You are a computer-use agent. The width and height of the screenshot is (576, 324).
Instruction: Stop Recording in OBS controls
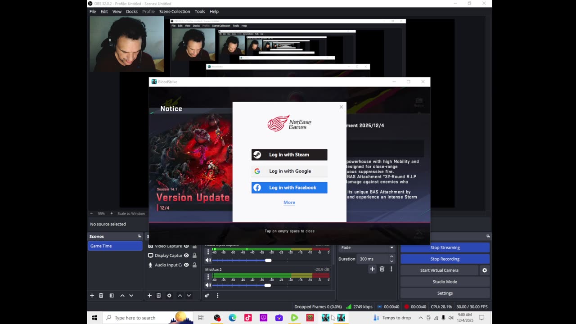pyautogui.click(x=445, y=259)
